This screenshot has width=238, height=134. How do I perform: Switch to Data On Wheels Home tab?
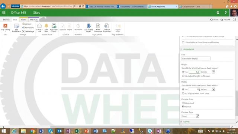[x=101, y=7]
